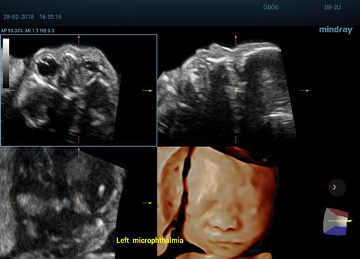Click the circular light source direction icon
This screenshot has height=259, width=360.
[x=337, y=188]
